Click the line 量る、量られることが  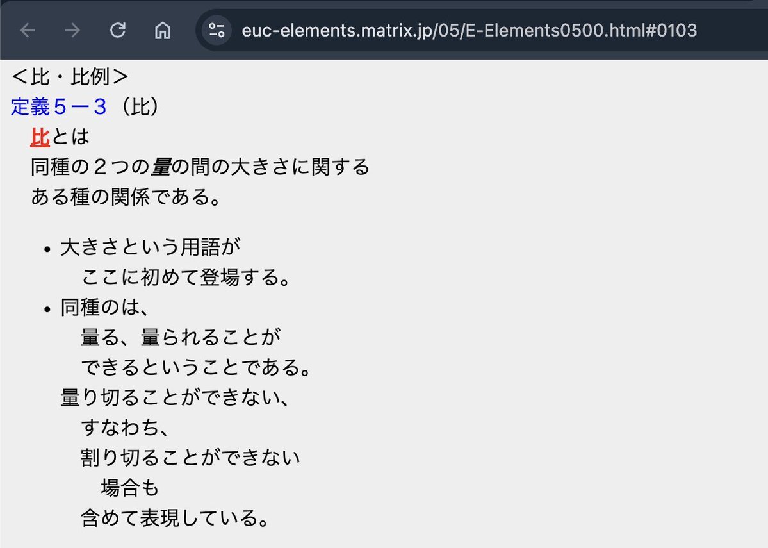point(181,337)
